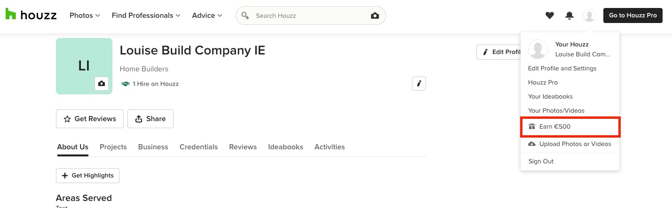Click Go to Houzz Pro button
This screenshot has width=672, height=208.
click(x=633, y=15)
